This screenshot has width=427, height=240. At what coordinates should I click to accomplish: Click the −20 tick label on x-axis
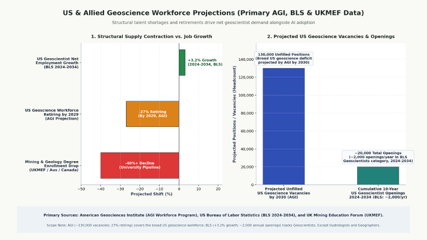click(x=140, y=189)
